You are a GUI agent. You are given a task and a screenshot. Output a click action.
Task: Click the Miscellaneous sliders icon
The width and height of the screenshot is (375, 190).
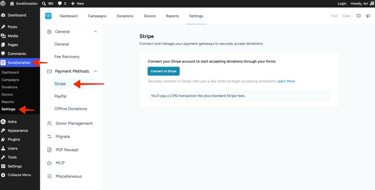pyautogui.click(x=49, y=176)
